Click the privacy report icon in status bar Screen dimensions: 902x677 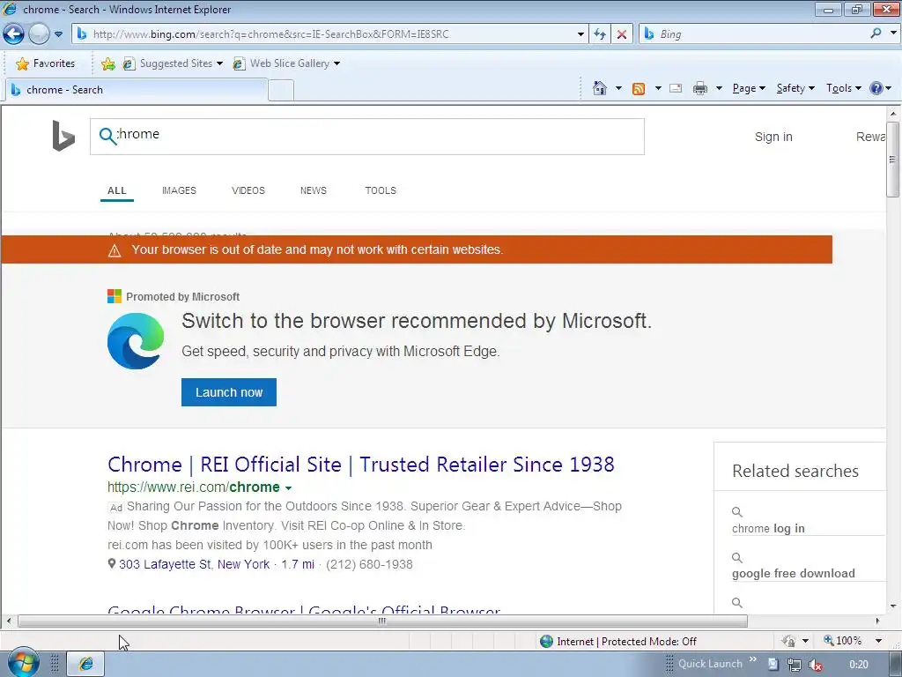click(788, 642)
